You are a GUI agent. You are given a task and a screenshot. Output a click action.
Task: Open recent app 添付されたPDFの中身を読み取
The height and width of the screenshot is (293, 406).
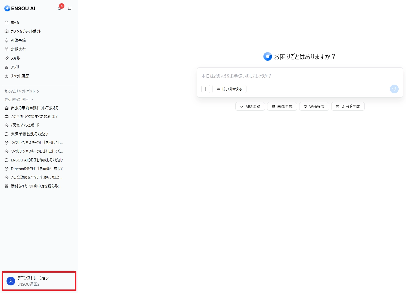39,186
